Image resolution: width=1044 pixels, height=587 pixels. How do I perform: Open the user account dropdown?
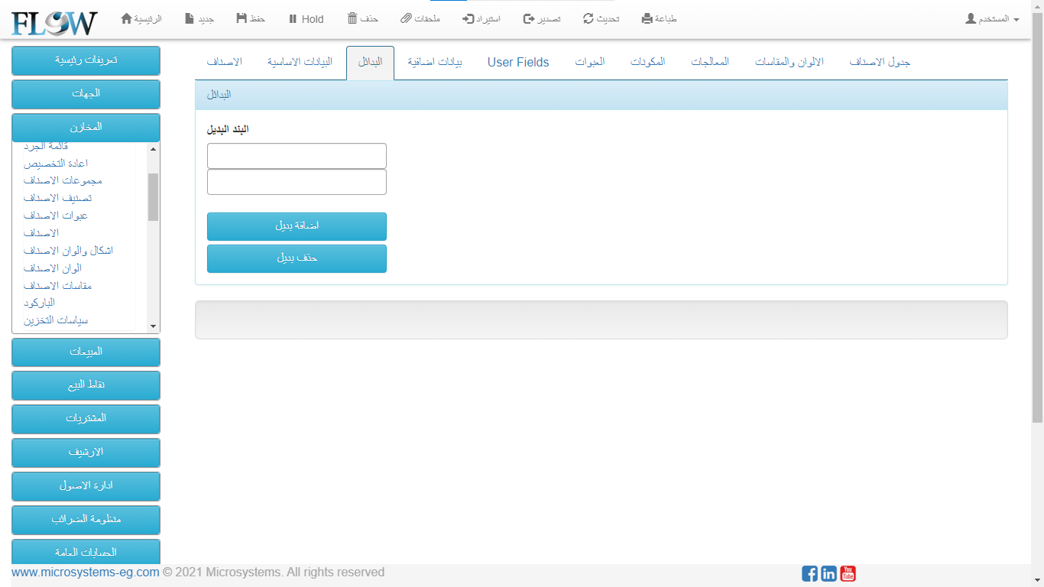tap(992, 18)
